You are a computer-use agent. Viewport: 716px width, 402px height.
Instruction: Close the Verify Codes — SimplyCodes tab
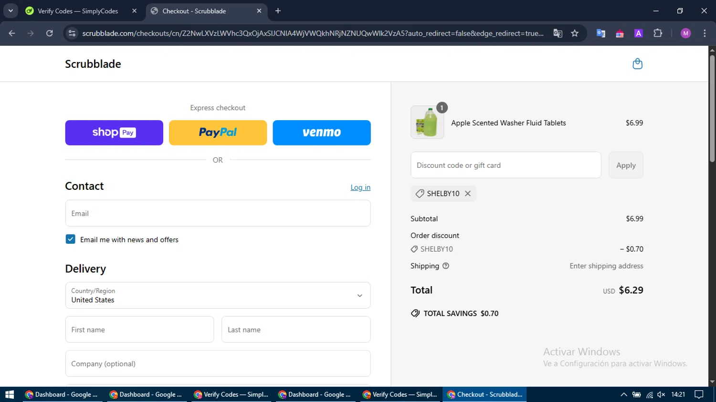134,10
